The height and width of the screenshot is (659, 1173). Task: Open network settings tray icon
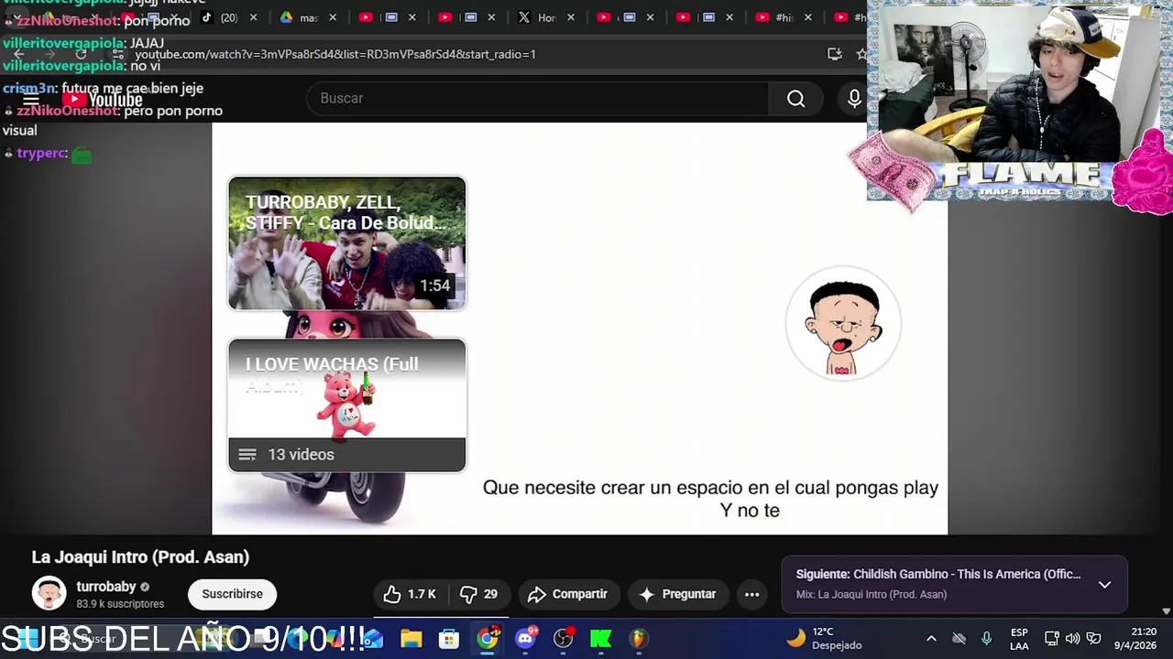pos(1052,638)
